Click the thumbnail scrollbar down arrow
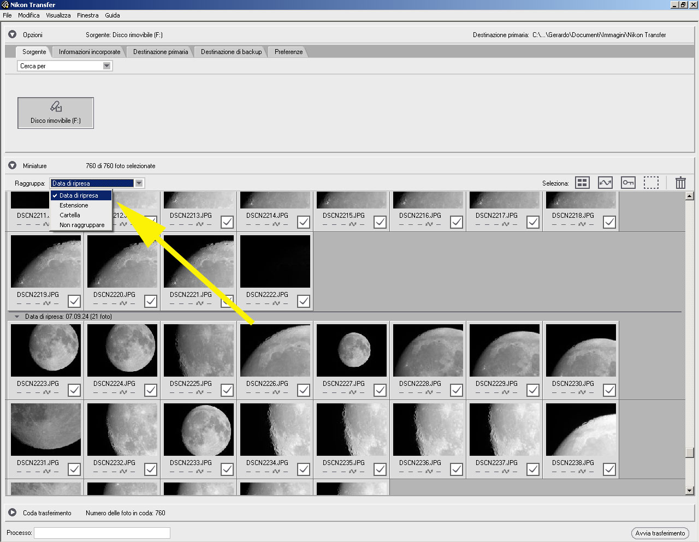 point(689,491)
